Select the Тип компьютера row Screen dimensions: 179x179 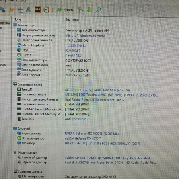[62, 30]
